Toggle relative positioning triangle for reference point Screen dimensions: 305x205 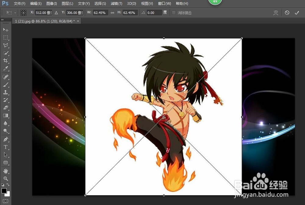56,13
